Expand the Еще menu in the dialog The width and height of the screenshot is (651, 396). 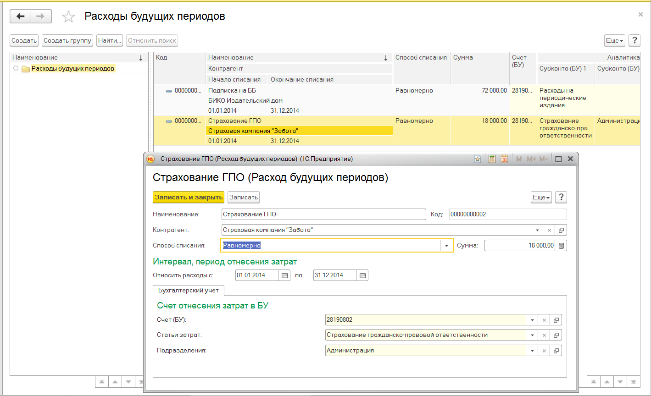coord(541,197)
